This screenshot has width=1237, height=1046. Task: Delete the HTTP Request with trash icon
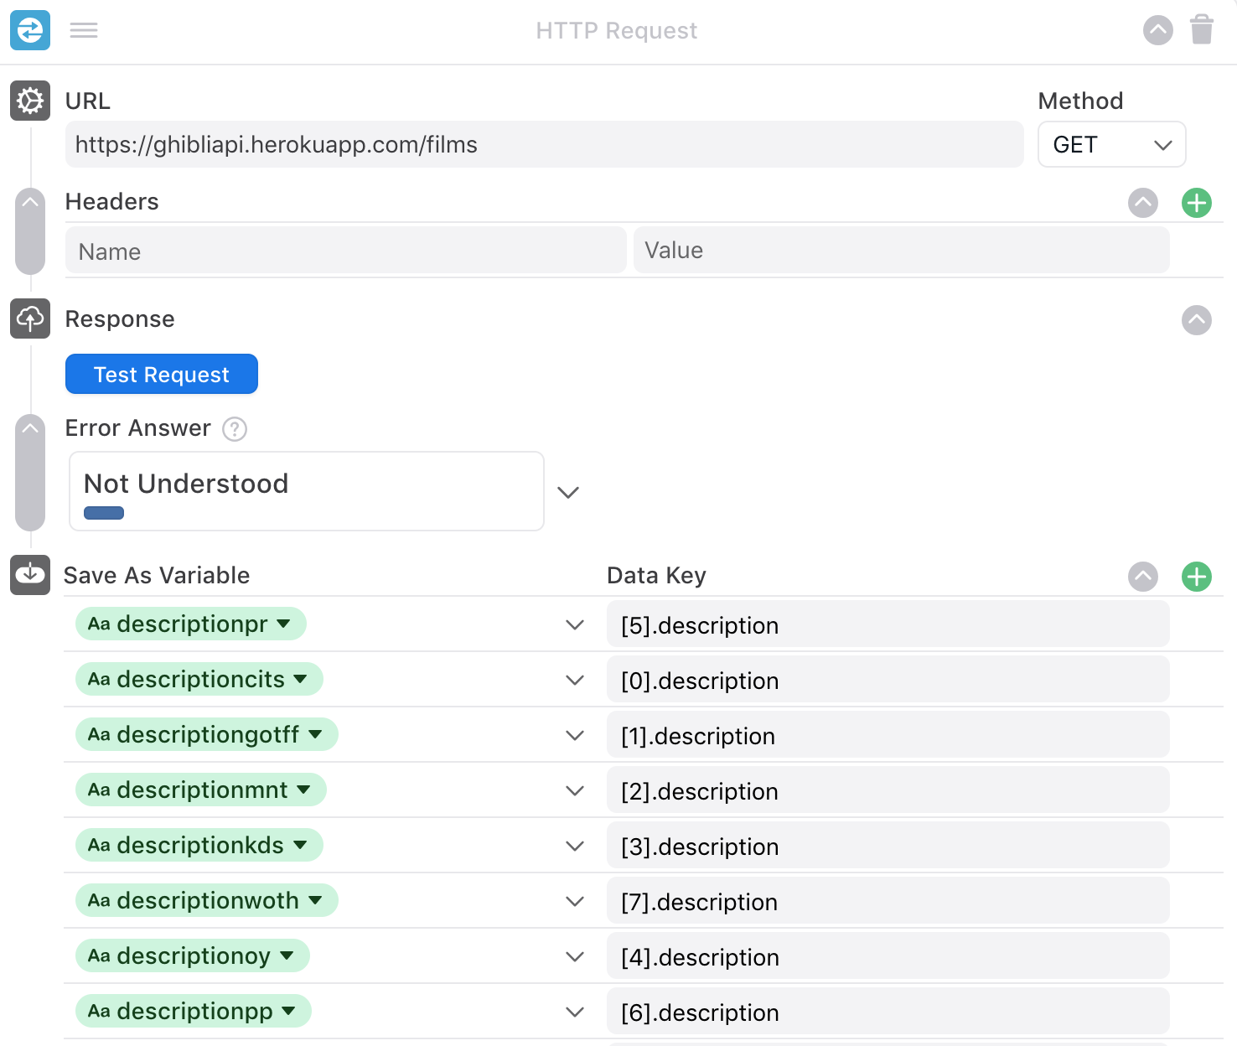1202,30
